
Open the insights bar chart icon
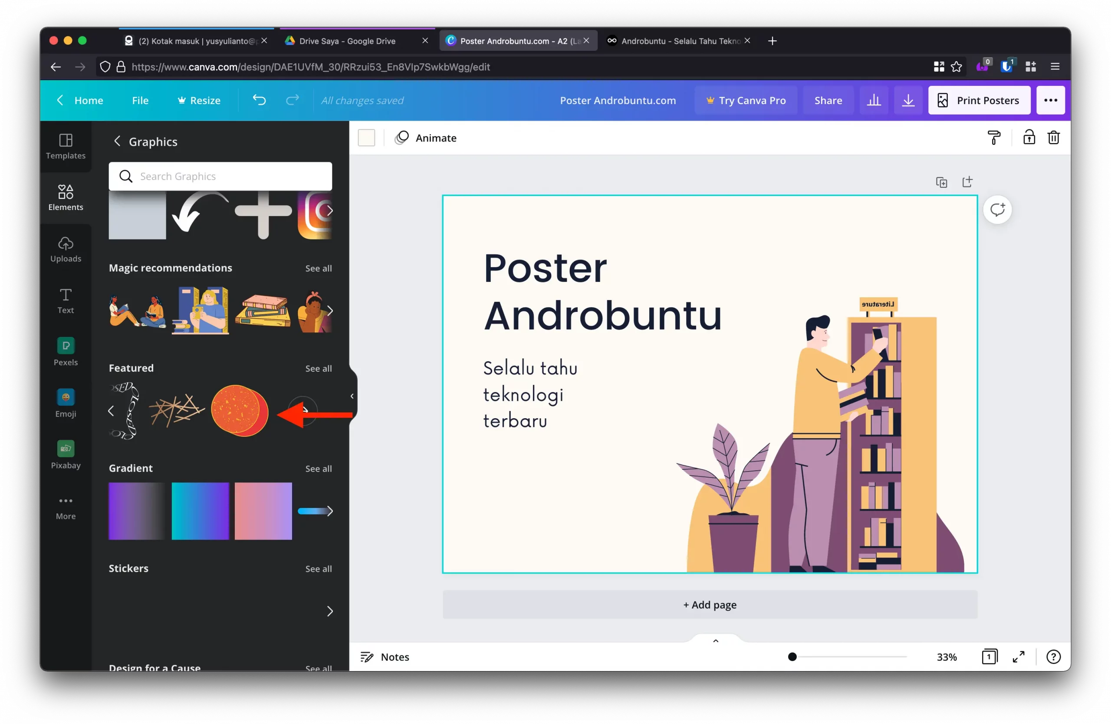pos(874,100)
